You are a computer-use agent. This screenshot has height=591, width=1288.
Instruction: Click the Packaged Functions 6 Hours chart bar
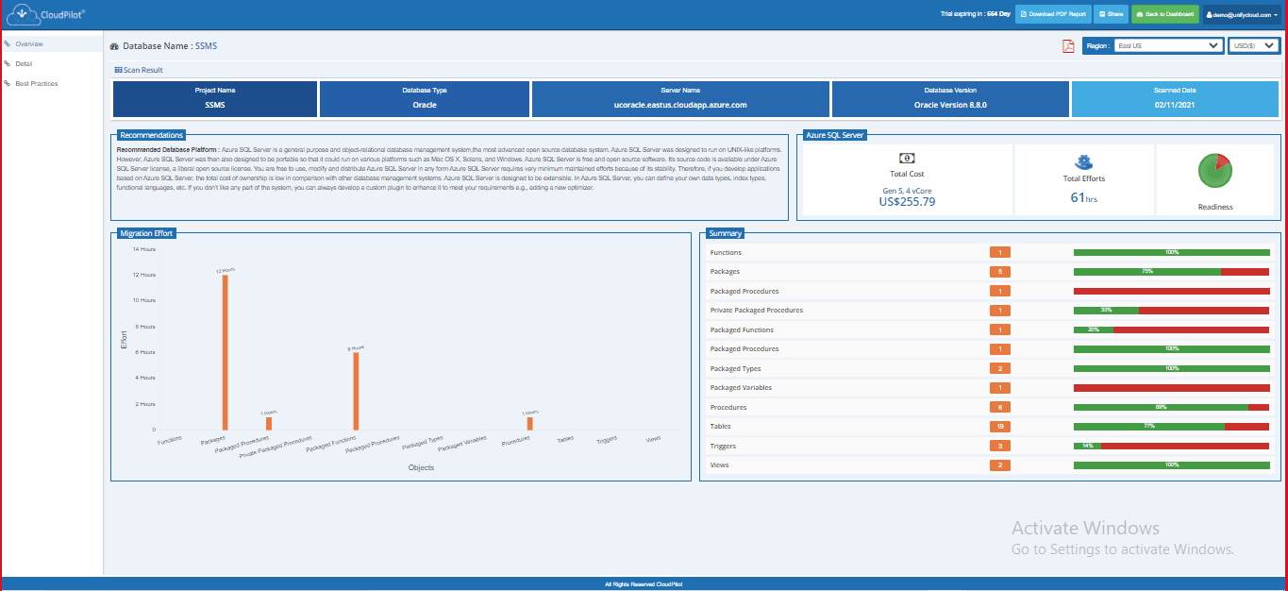point(356,392)
